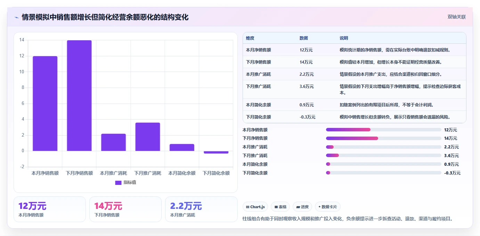Click the 下月简化余额 table row label

click(x=258, y=117)
